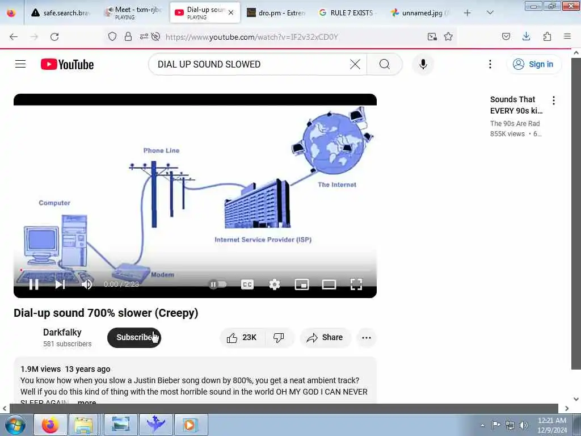Screen dimensions: 581x436
Task: Open tracking protection shield icon
Action: 112,36
